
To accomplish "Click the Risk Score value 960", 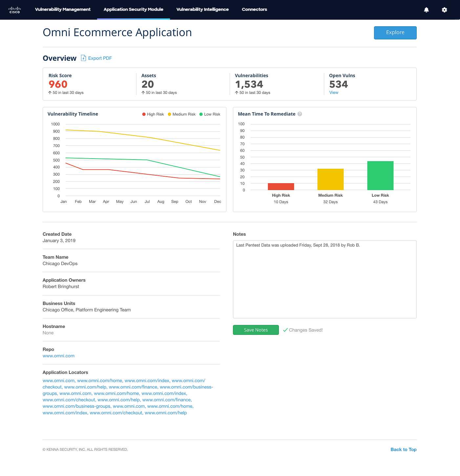I will tap(58, 84).
